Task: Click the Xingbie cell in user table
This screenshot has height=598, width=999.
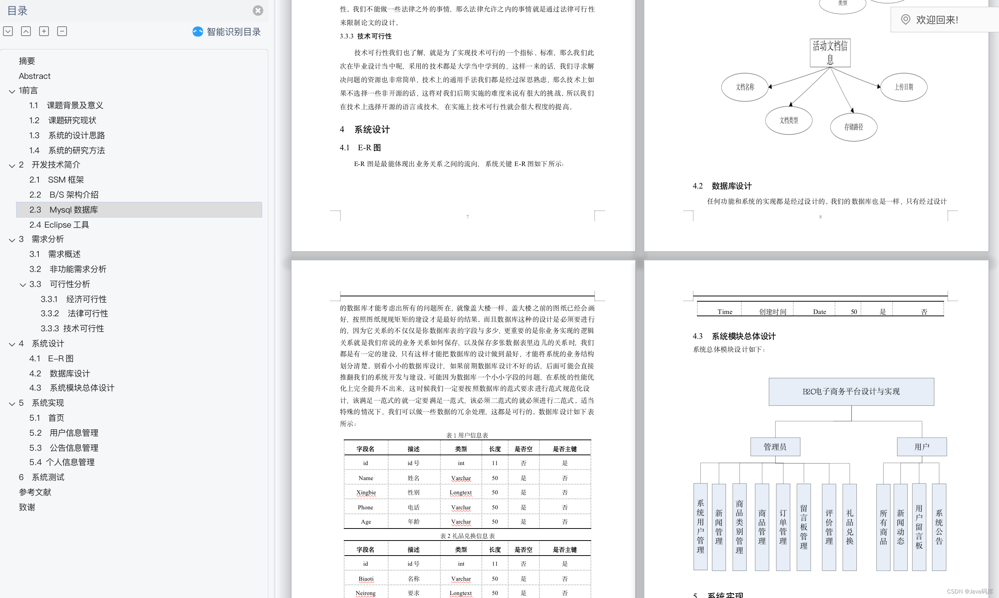Action: tap(366, 492)
